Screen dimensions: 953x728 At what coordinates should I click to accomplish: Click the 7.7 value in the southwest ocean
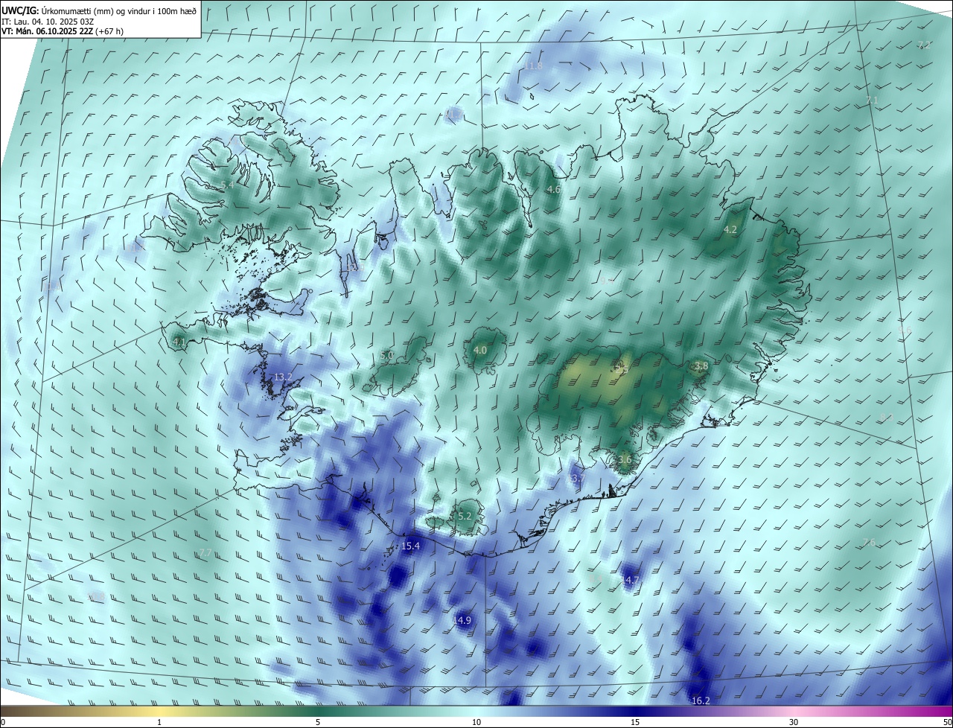pos(206,553)
